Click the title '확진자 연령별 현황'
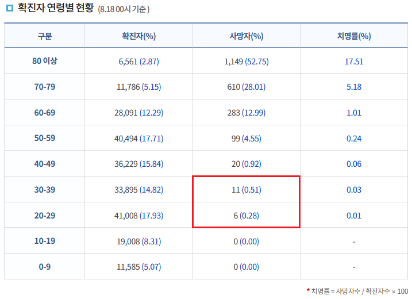Screen dimensions: 412x299 [55, 7]
